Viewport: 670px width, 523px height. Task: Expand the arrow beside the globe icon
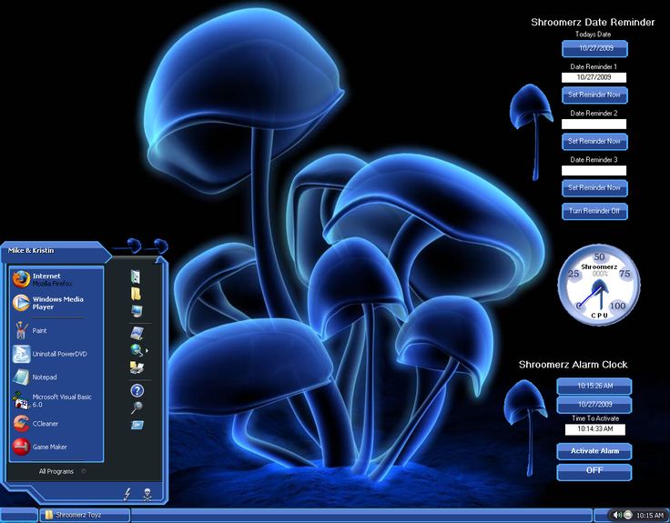point(147,351)
